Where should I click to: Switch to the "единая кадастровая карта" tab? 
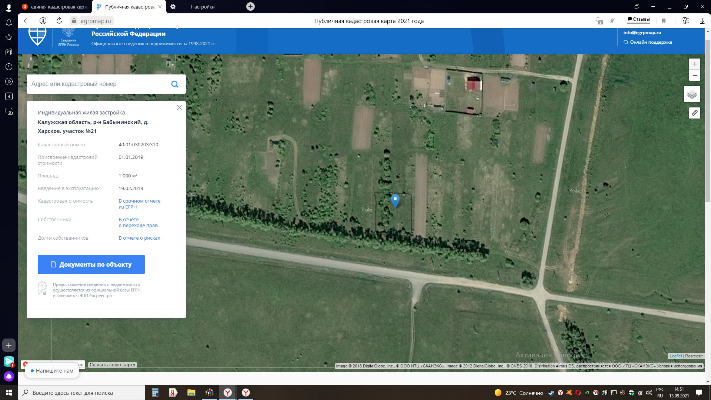[55, 7]
